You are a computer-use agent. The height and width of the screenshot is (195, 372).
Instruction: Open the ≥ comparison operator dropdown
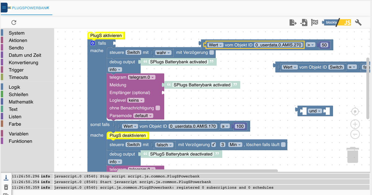pyautogui.click(x=225, y=126)
